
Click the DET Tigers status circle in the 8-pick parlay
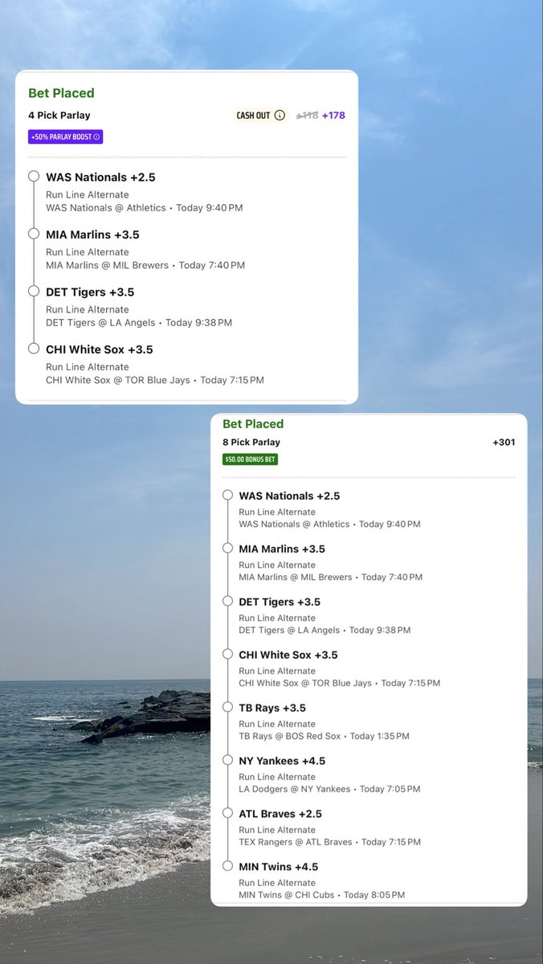click(x=228, y=601)
